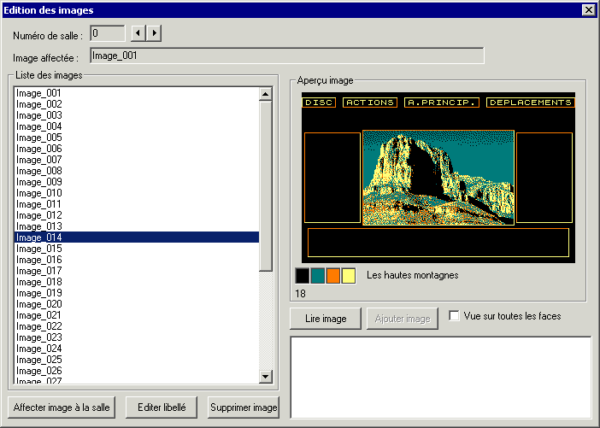Enable Vue sur toutes les faces
This screenshot has width=600, height=428.
tap(454, 316)
